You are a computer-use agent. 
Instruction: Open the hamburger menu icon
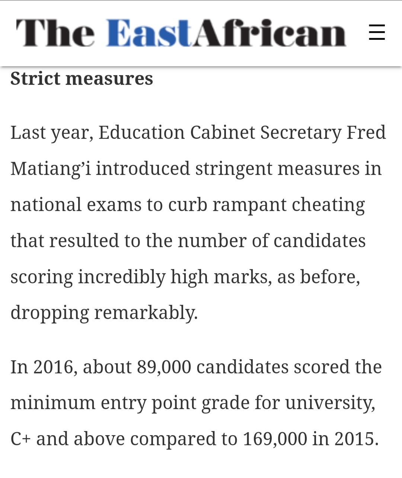377,32
